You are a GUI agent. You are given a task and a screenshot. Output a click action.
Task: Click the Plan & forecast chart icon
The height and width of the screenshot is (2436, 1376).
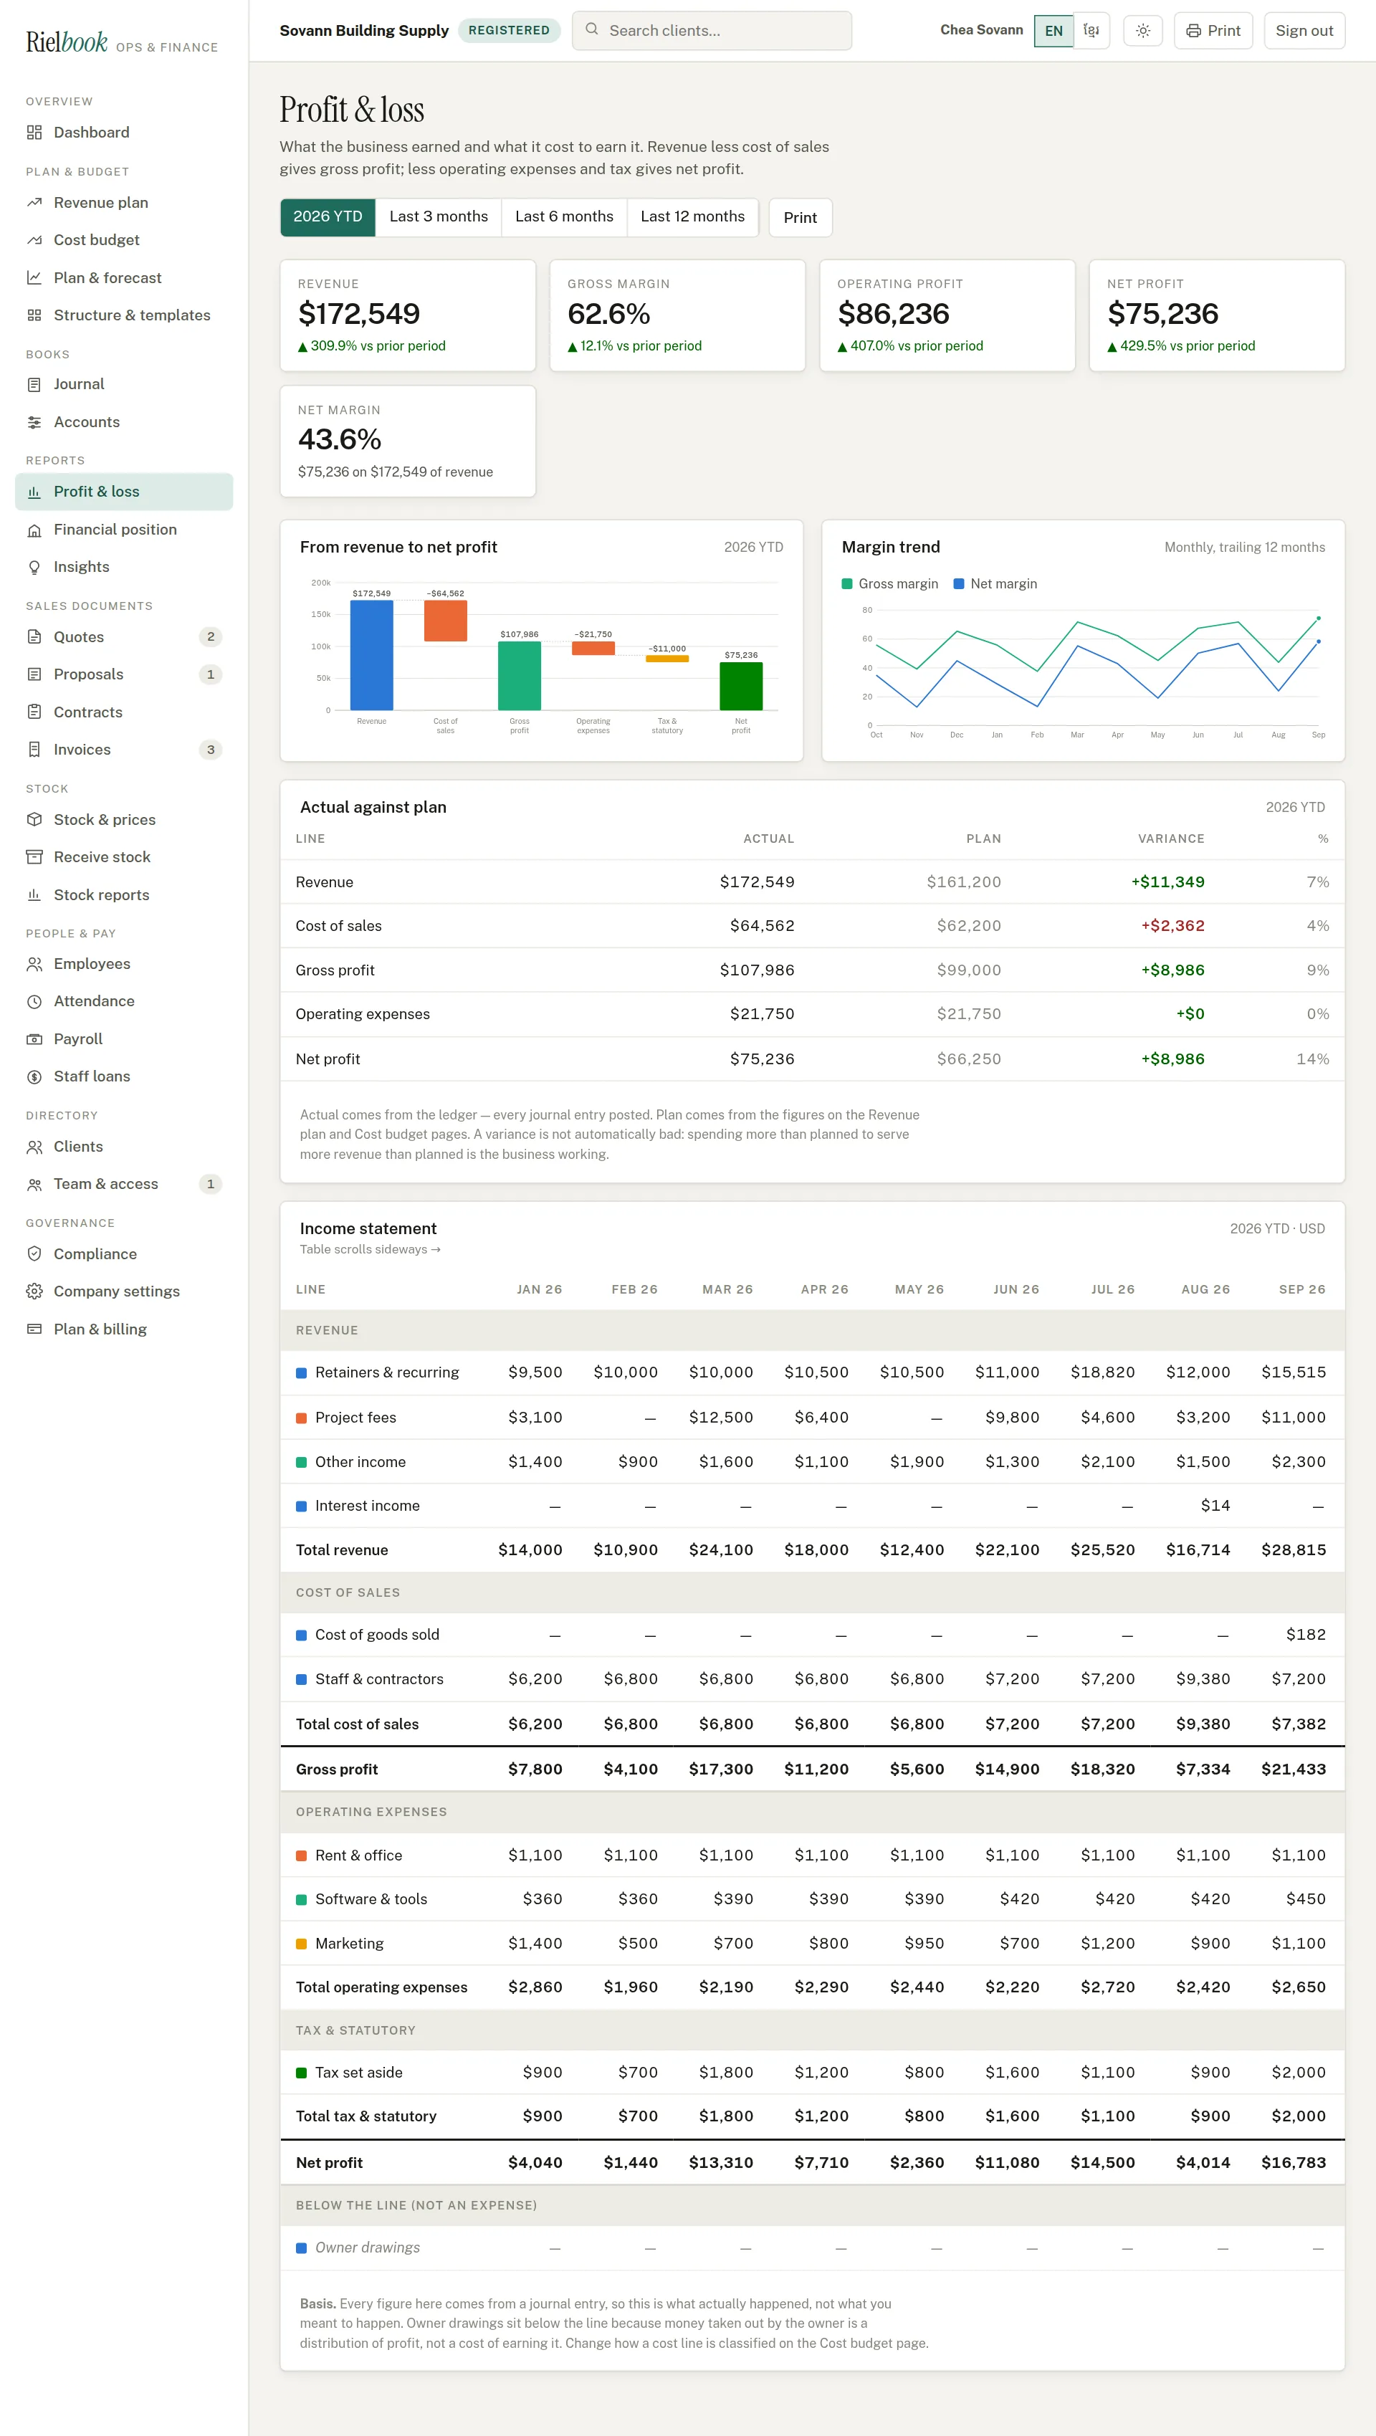(34, 278)
